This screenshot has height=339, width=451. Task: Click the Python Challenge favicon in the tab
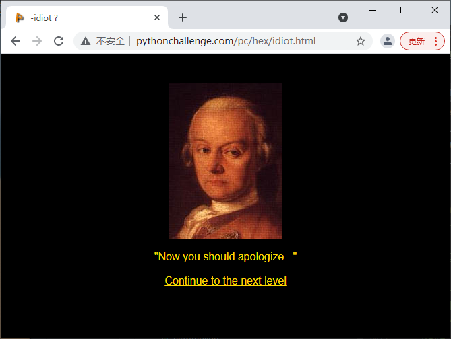(20, 17)
